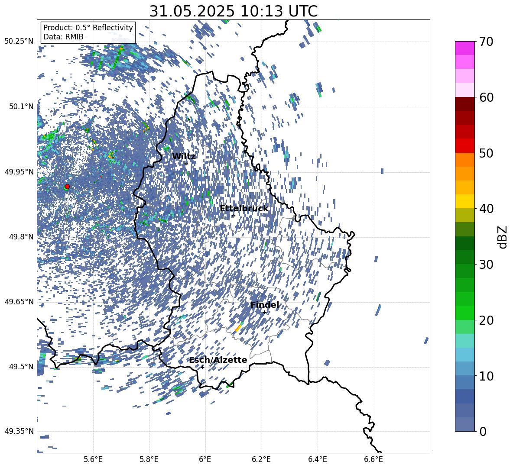Click the colorbar tick label 30

pyautogui.click(x=487, y=264)
